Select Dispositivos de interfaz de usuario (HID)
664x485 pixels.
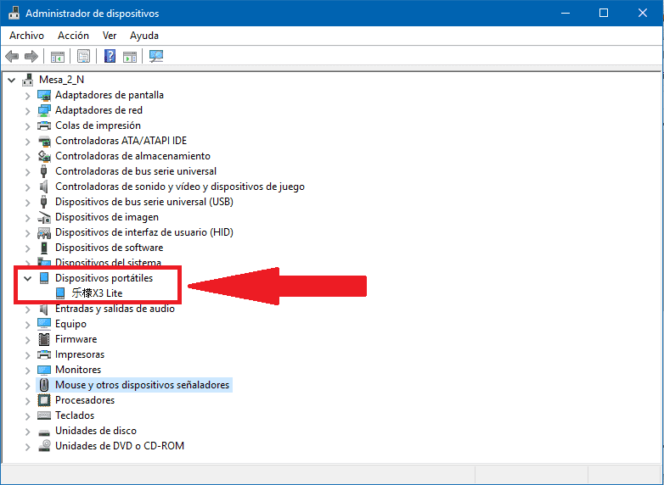(x=144, y=232)
